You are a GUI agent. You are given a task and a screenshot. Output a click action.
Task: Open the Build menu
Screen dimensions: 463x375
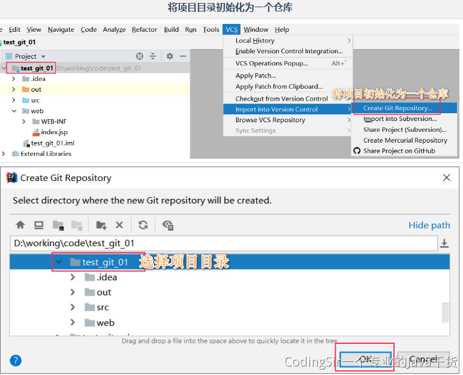click(x=172, y=29)
